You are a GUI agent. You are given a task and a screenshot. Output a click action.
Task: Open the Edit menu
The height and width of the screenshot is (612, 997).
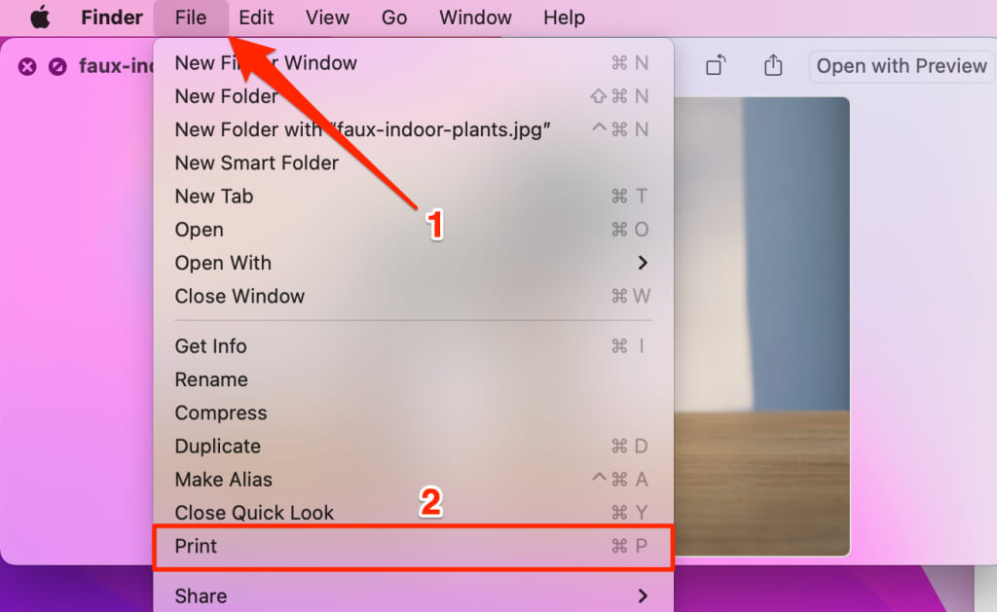(256, 18)
